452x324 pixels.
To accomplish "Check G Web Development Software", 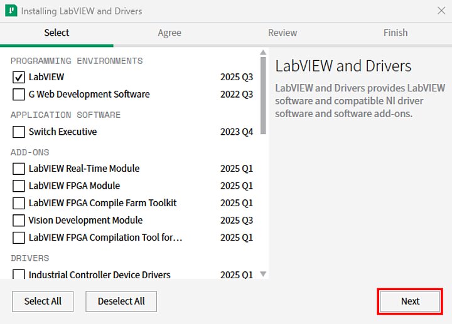I will coord(19,95).
